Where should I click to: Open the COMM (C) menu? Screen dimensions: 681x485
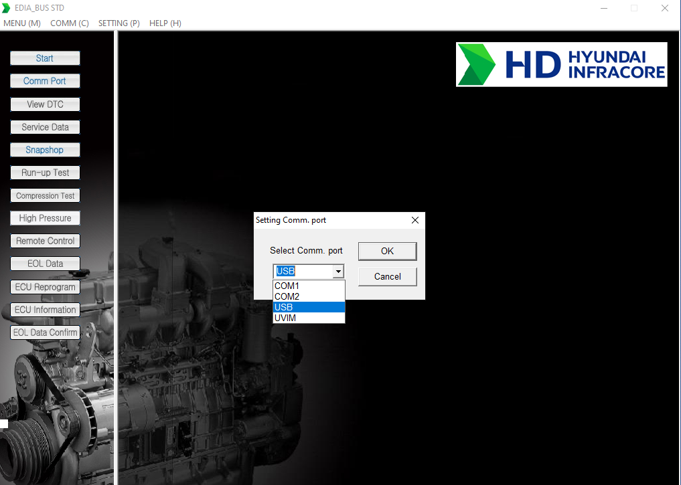click(70, 23)
